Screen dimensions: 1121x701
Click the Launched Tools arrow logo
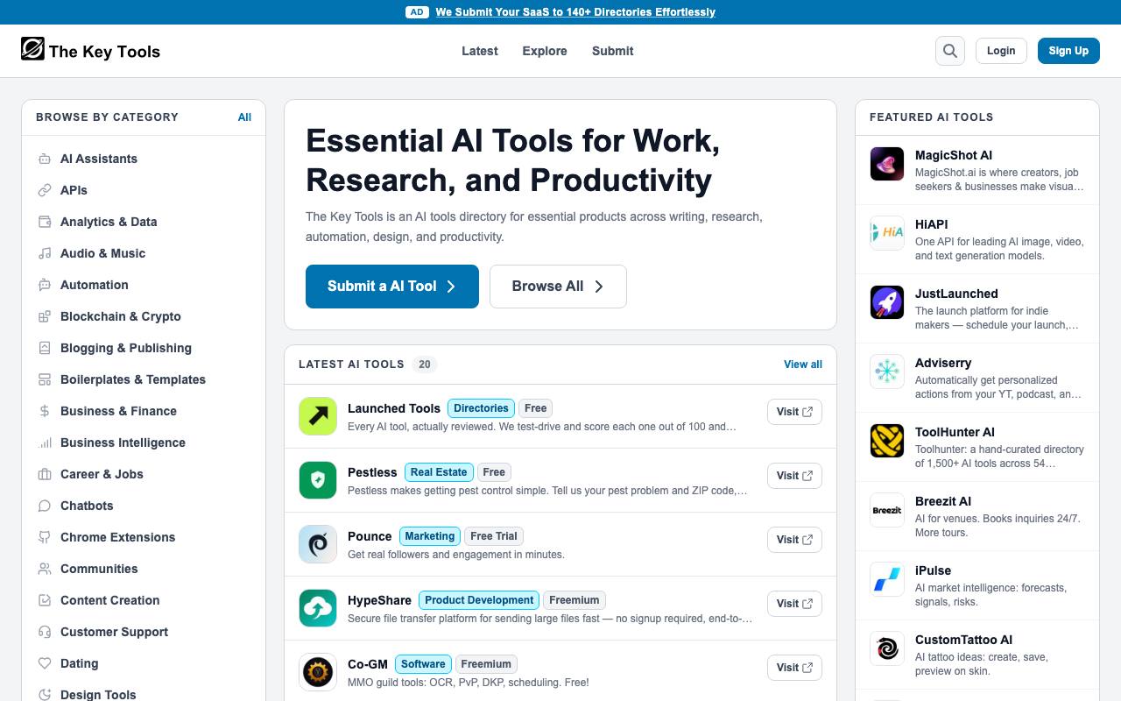318,416
